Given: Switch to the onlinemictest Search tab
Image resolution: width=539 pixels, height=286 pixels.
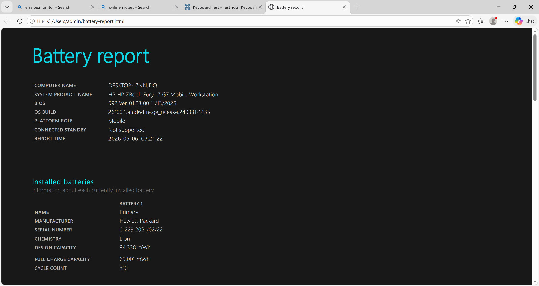Looking at the screenshot, I should coord(139,7).
